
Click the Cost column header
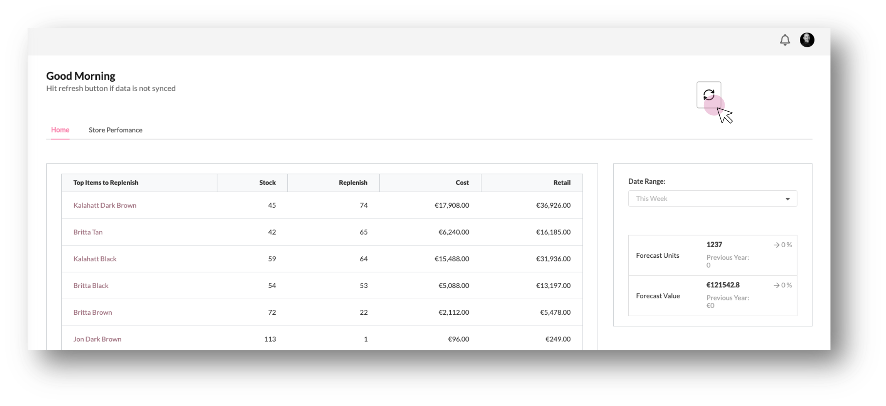462,183
